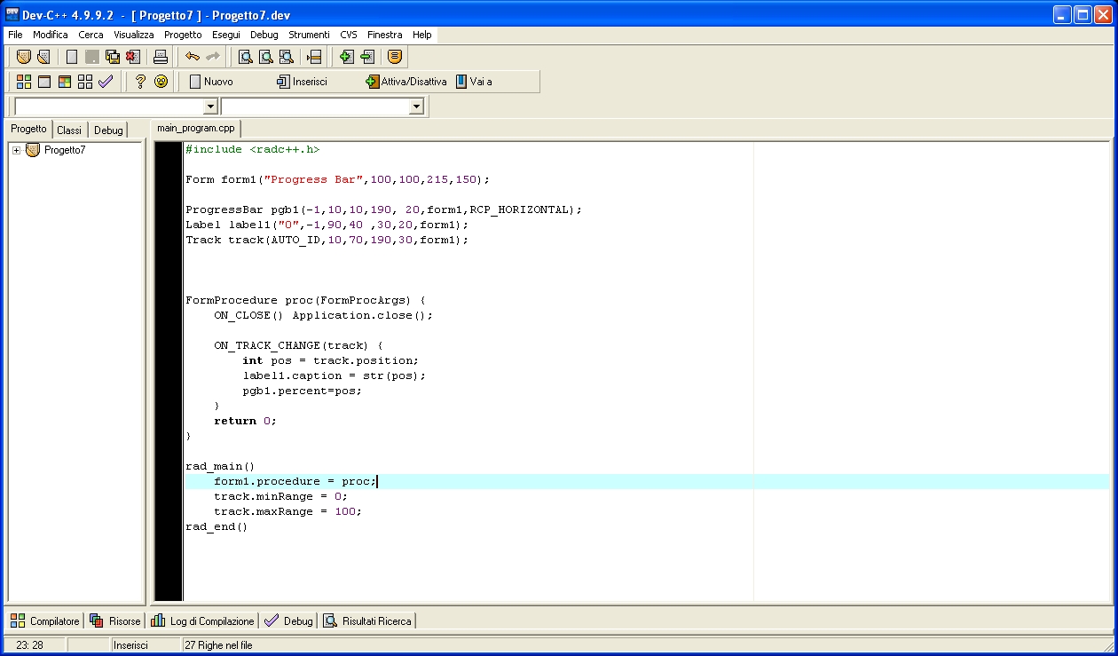Click the new project toolbar icon
The height and width of the screenshot is (656, 1118).
(x=24, y=57)
